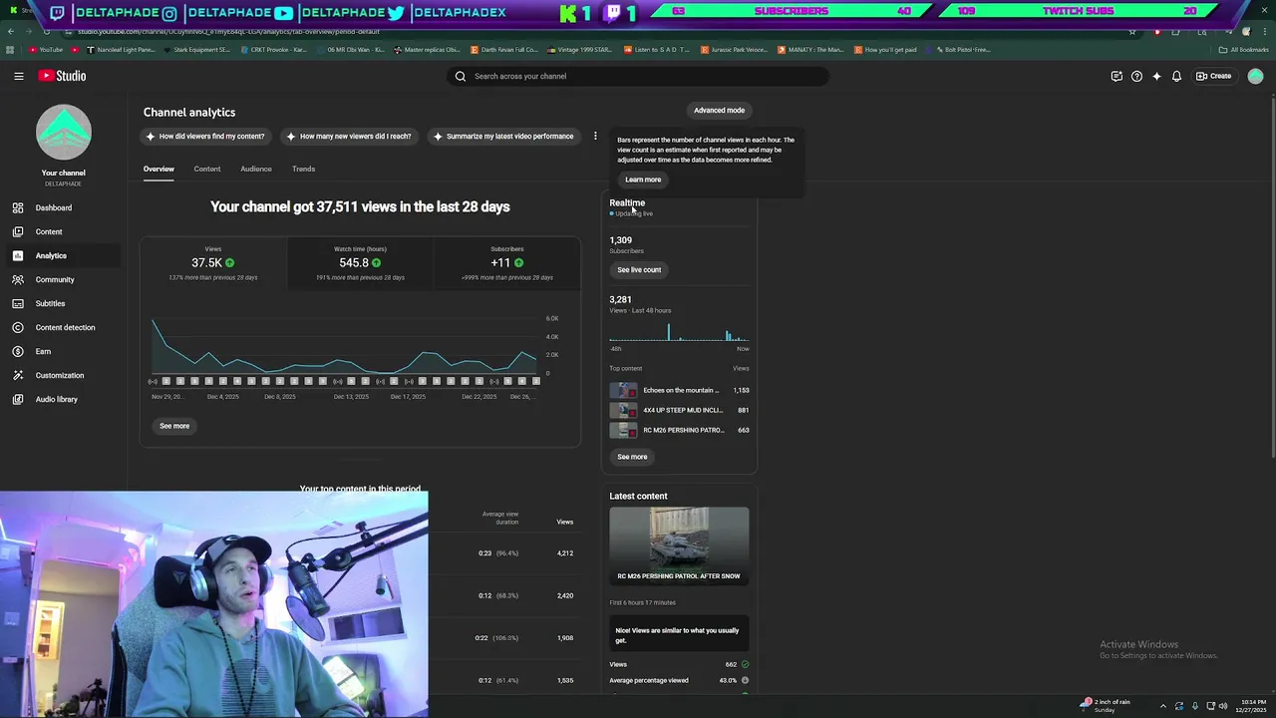Switch to the Audience tab

(x=256, y=169)
